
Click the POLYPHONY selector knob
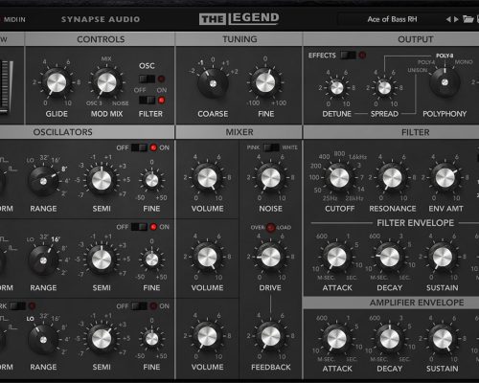click(445, 82)
